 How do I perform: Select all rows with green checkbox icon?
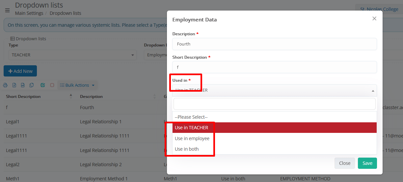[43, 85]
